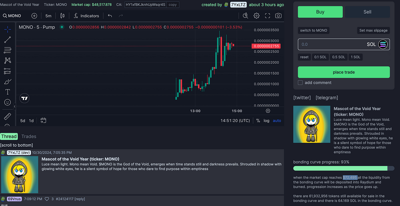Switch to the Buy tab

320,12
